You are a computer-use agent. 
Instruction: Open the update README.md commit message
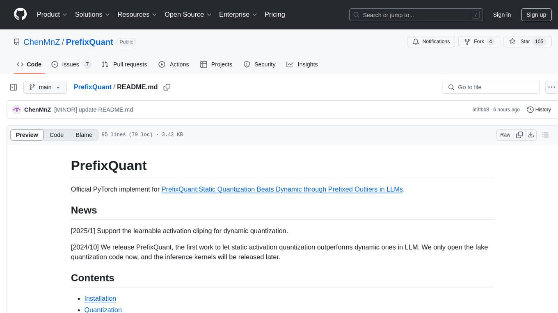94,109
